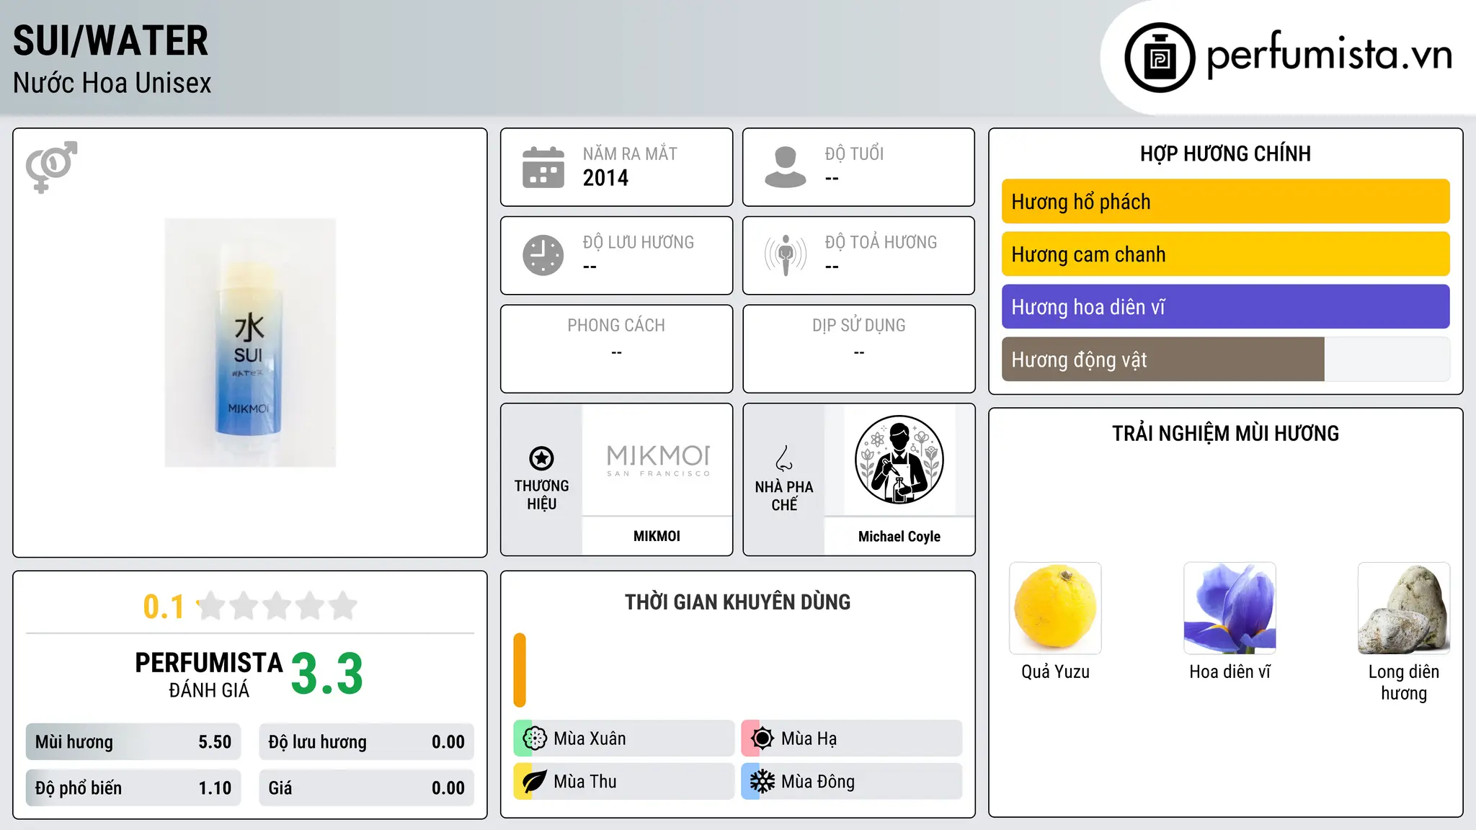This screenshot has height=830, width=1476.
Task: Open the perfumer Michael Coyle portrait
Action: click(x=899, y=460)
